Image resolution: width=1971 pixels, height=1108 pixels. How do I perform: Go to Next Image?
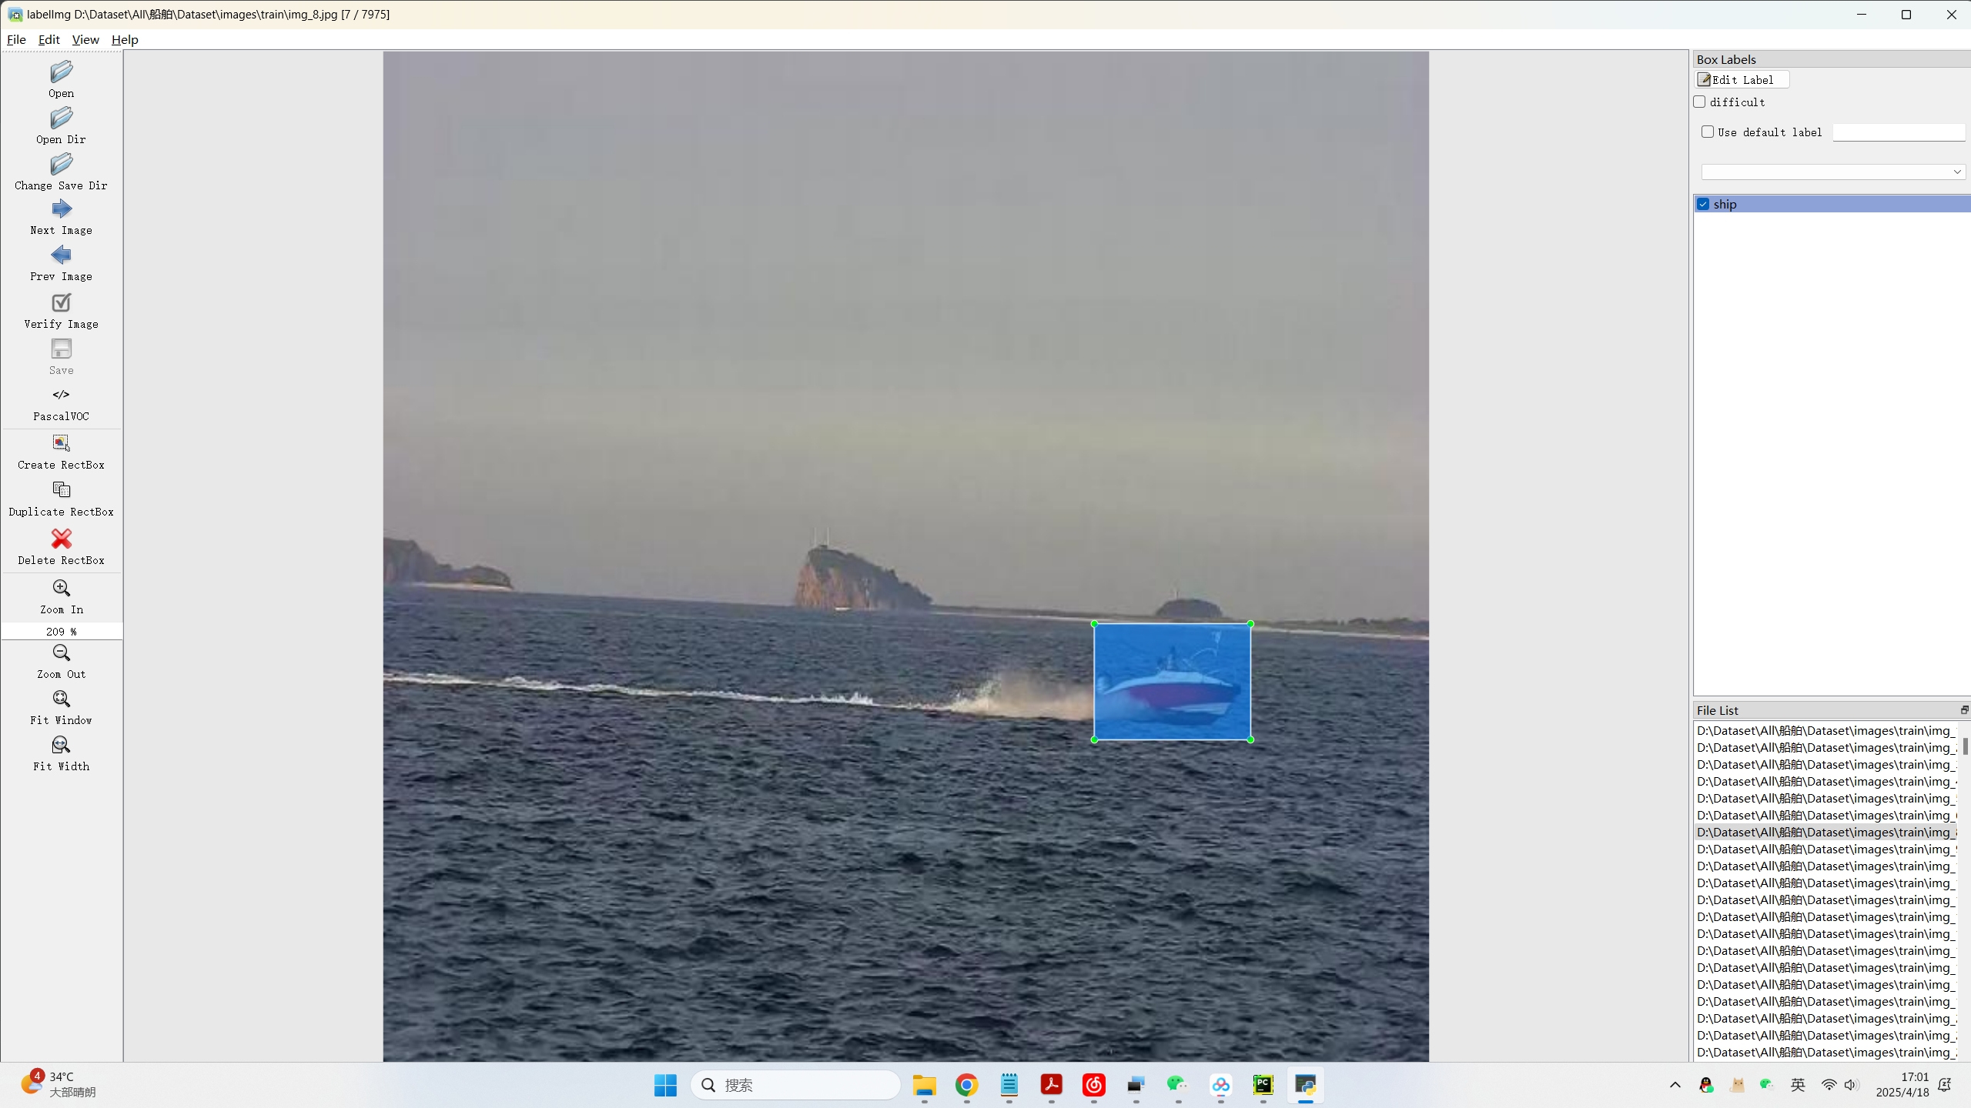point(61,209)
